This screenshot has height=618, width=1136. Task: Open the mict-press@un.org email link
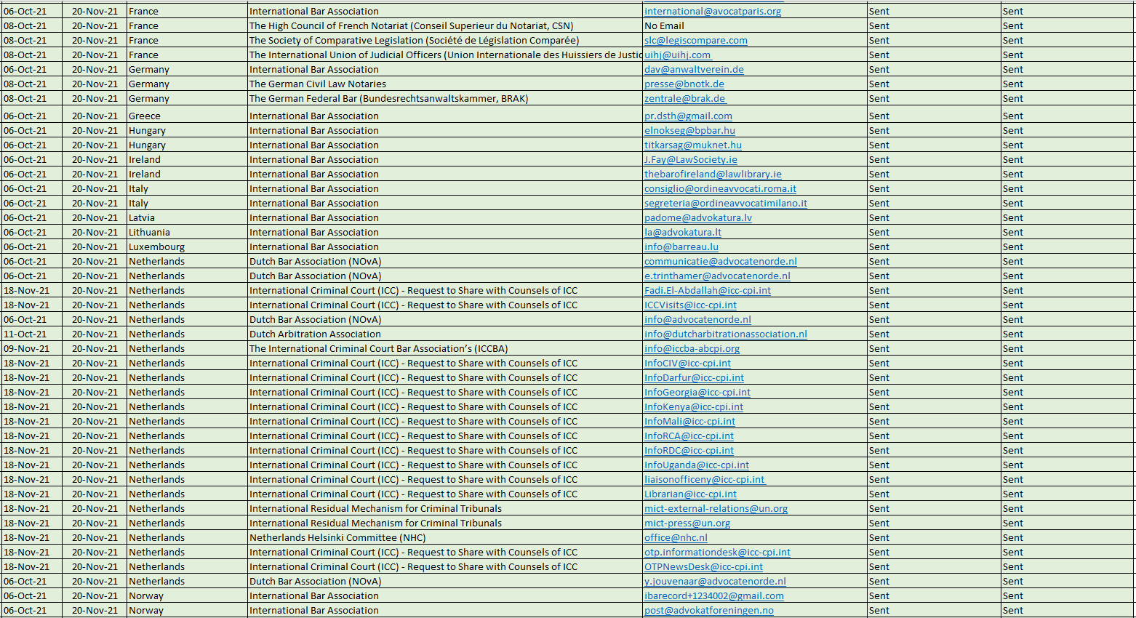coord(687,523)
